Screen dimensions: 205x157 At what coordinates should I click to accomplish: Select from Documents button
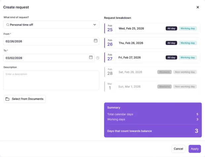click(x=25, y=99)
